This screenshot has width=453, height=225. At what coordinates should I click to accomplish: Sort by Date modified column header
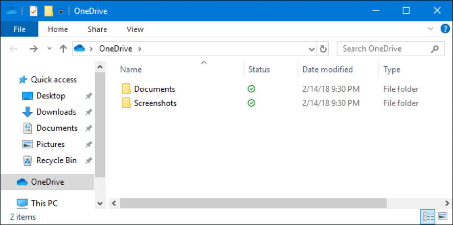[327, 69]
